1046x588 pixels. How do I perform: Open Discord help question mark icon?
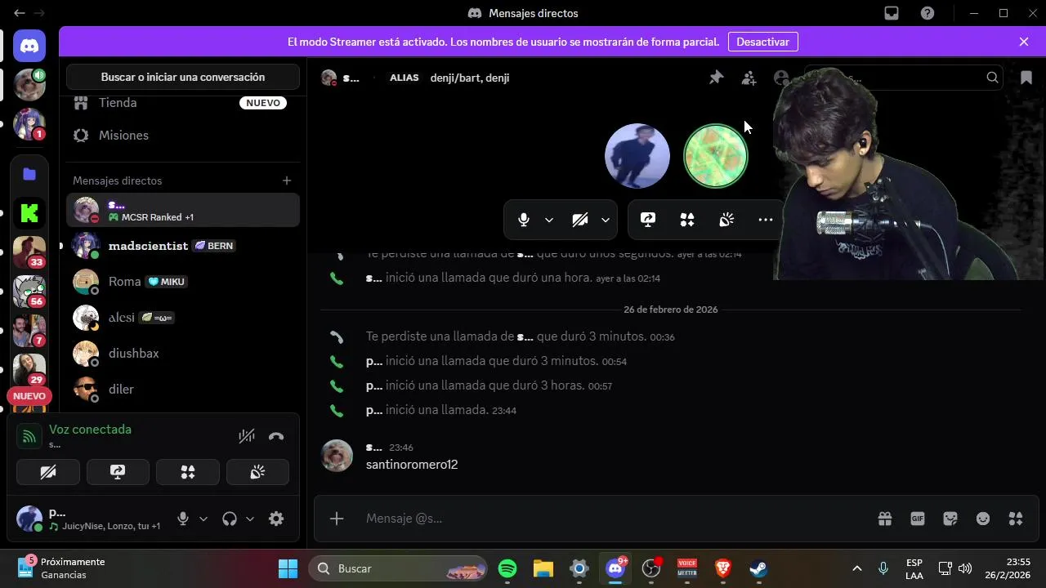928,13
